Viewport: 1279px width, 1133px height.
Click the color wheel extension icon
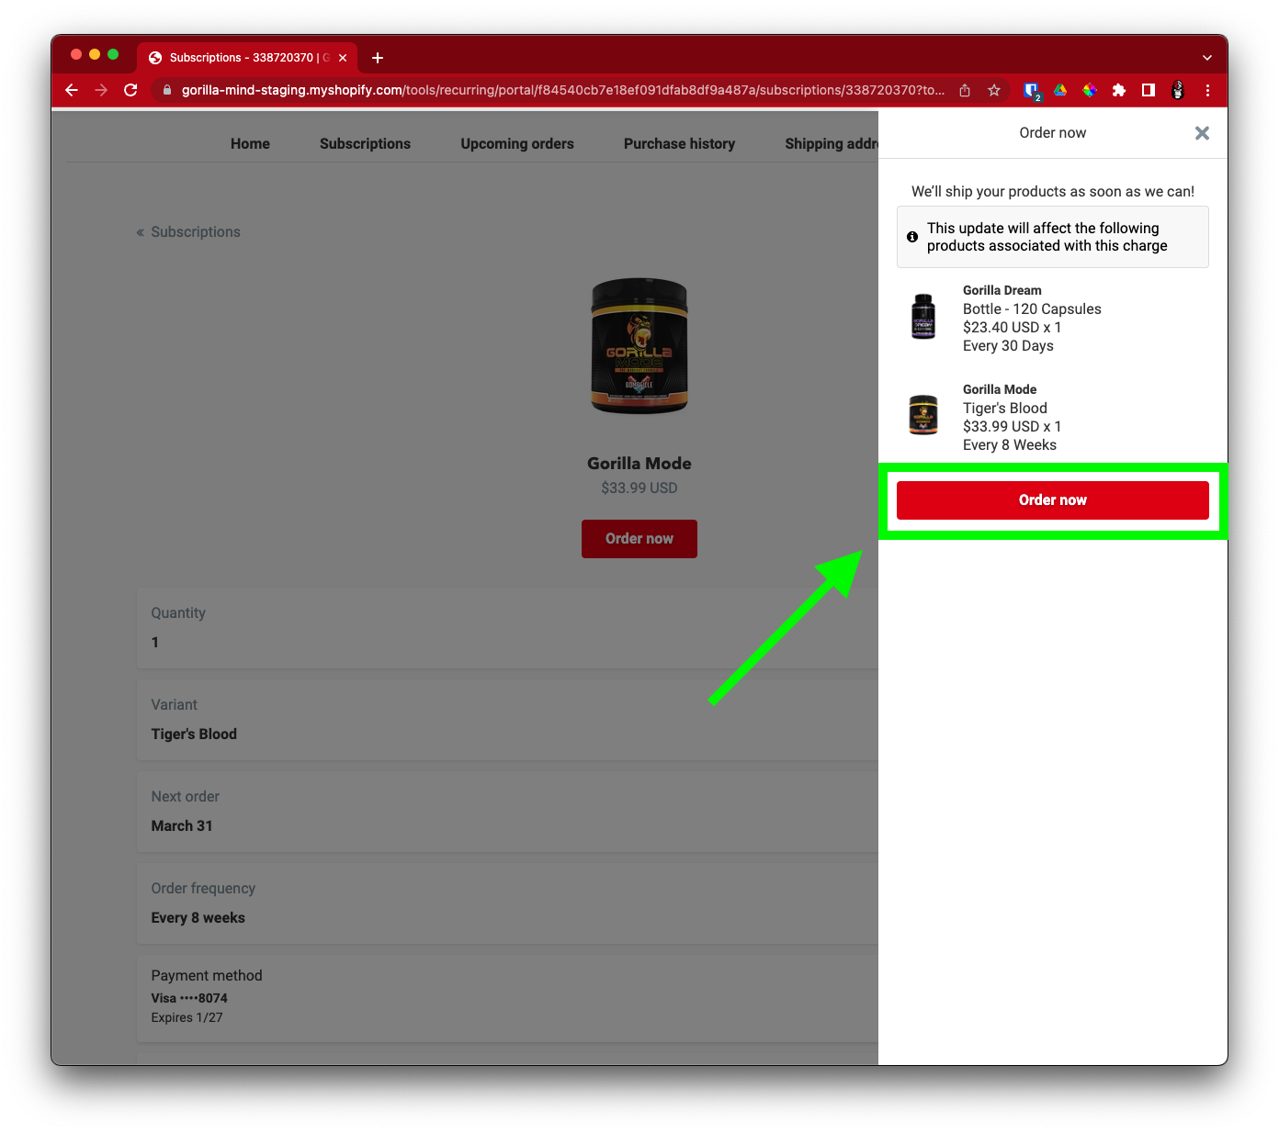(1090, 90)
